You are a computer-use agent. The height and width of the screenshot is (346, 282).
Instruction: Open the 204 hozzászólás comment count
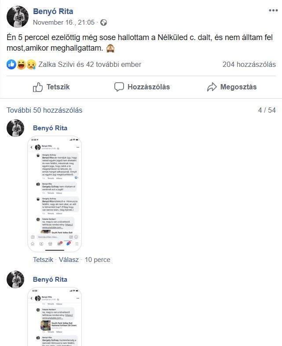pyautogui.click(x=249, y=64)
